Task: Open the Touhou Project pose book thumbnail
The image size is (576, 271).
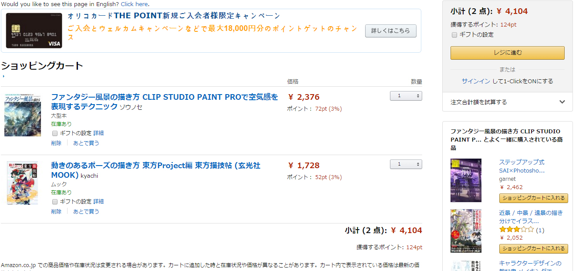Action: (x=23, y=183)
